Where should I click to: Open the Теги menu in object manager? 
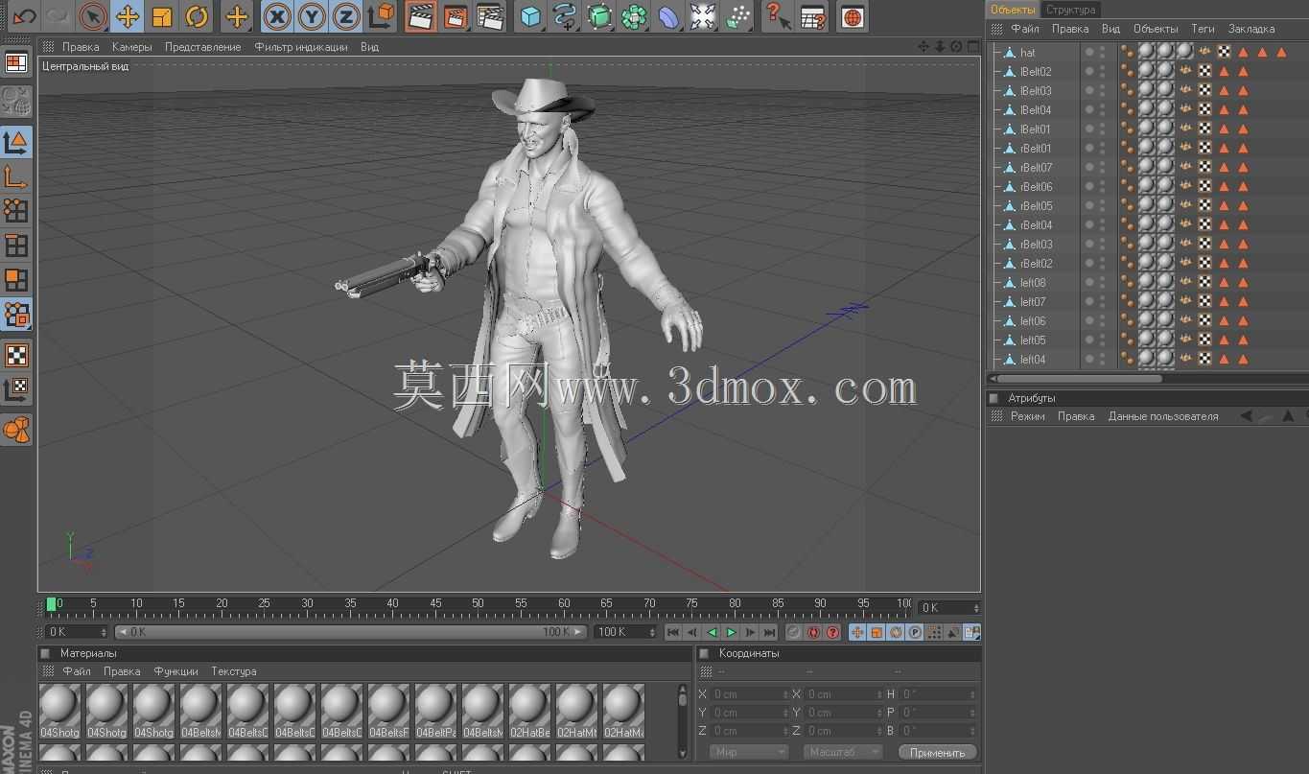tap(1203, 29)
